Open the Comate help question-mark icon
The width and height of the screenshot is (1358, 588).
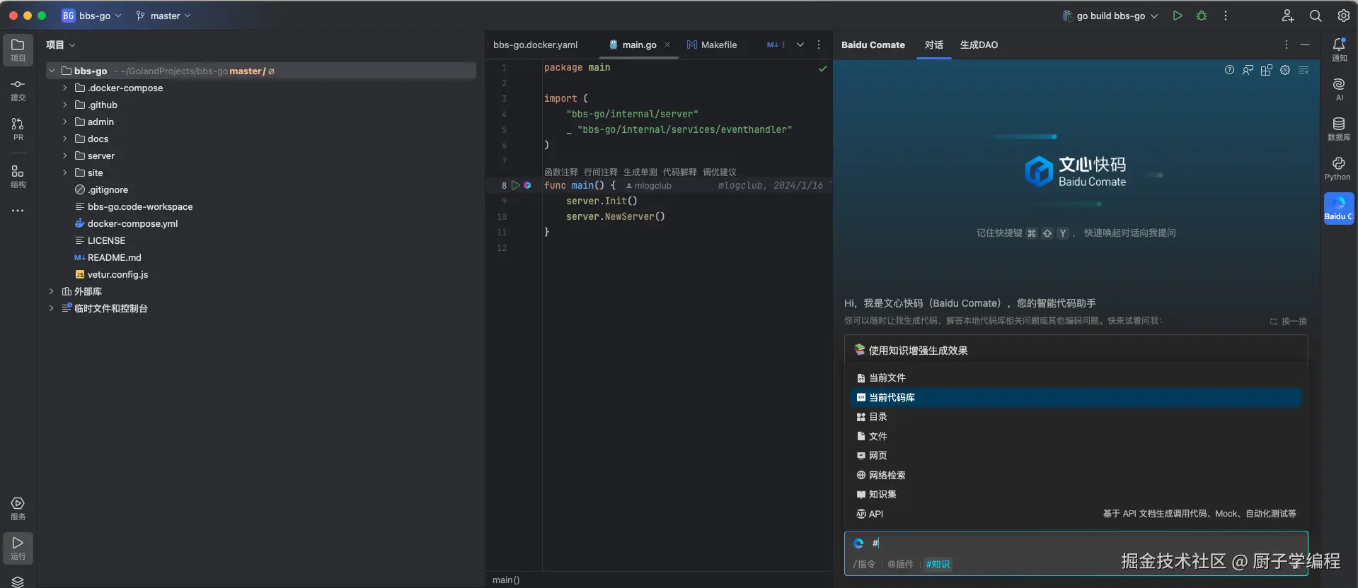point(1229,70)
